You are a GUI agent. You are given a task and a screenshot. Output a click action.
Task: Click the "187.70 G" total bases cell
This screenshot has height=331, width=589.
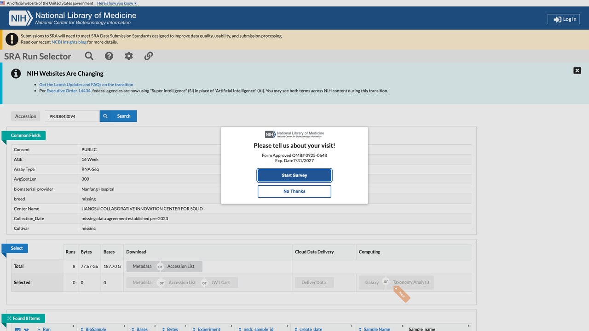pyautogui.click(x=112, y=266)
